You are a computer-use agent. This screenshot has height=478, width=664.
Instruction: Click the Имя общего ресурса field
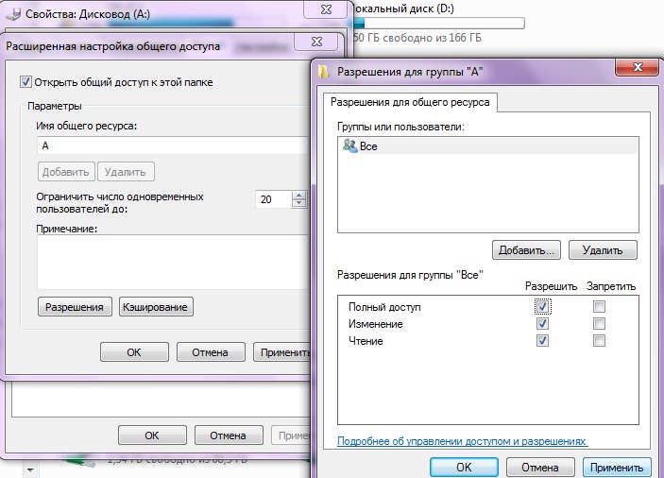point(174,145)
